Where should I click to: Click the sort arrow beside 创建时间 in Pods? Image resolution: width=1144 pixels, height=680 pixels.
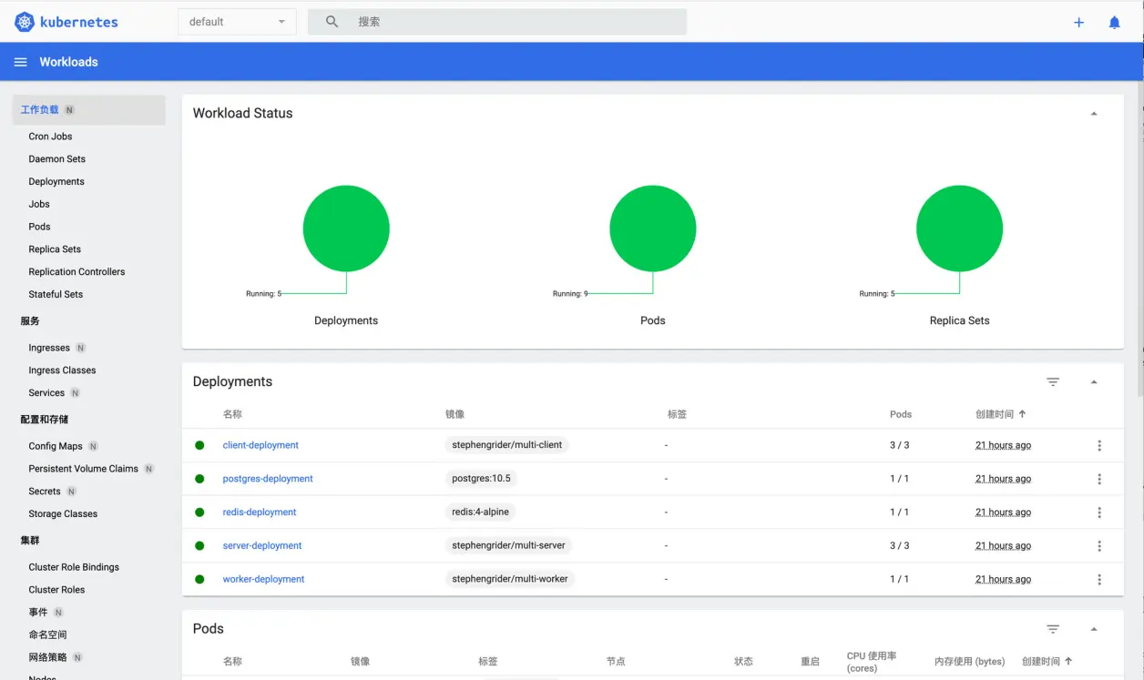tap(1068, 662)
